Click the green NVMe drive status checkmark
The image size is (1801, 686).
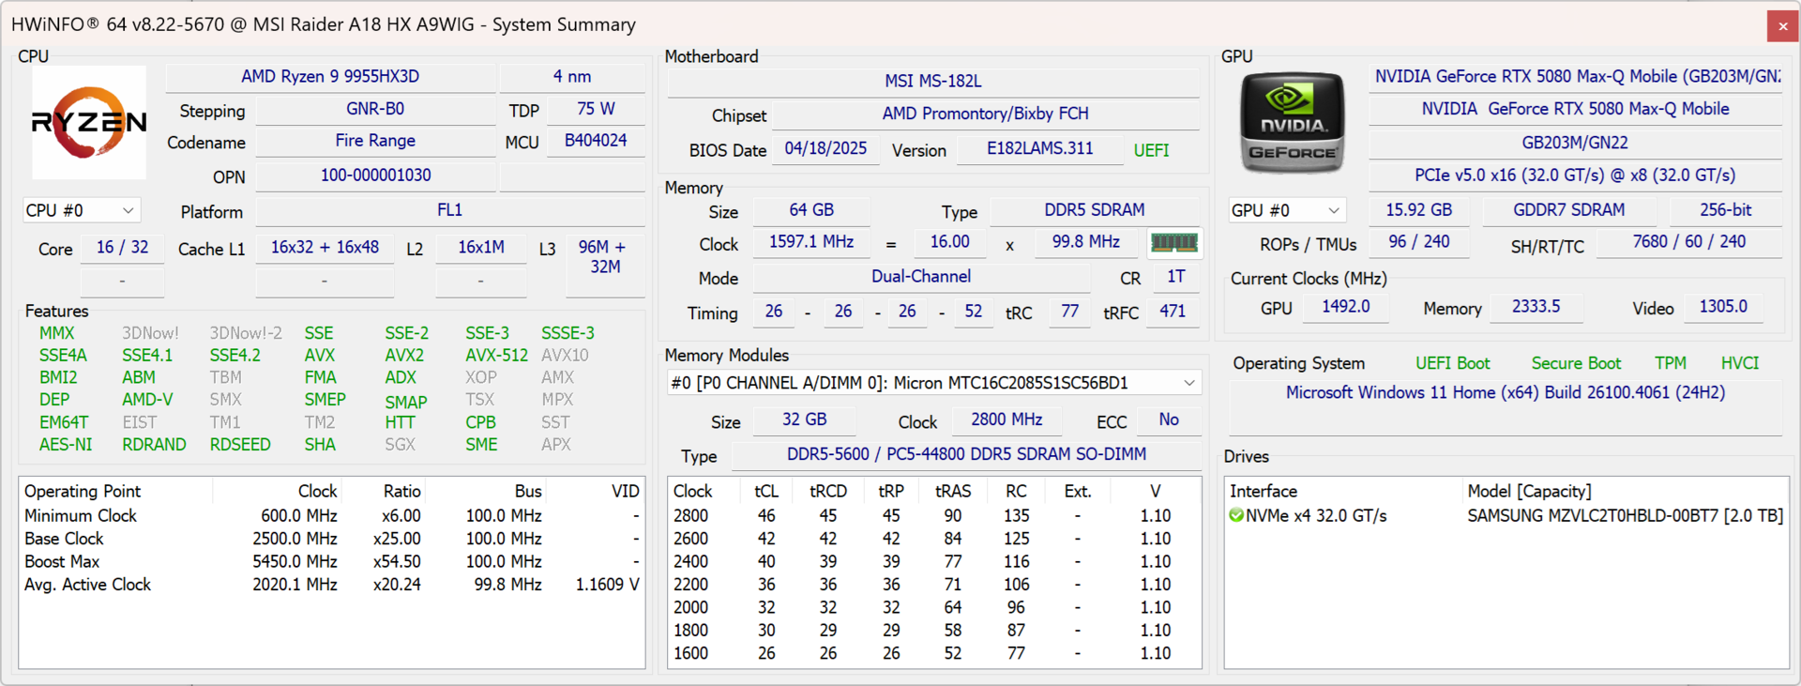pos(1236,515)
